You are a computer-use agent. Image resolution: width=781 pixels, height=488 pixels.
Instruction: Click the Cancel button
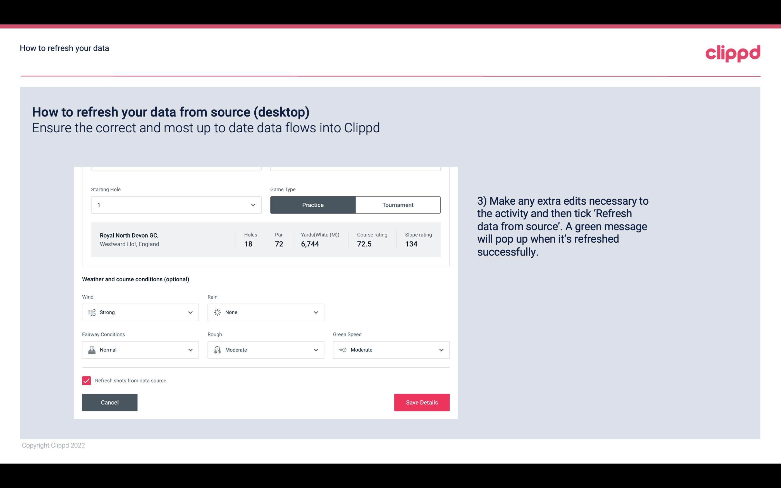110,402
